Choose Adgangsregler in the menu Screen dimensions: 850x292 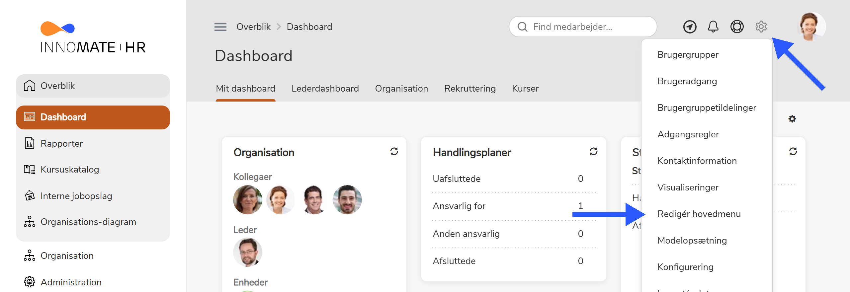click(x=707, y=134)
